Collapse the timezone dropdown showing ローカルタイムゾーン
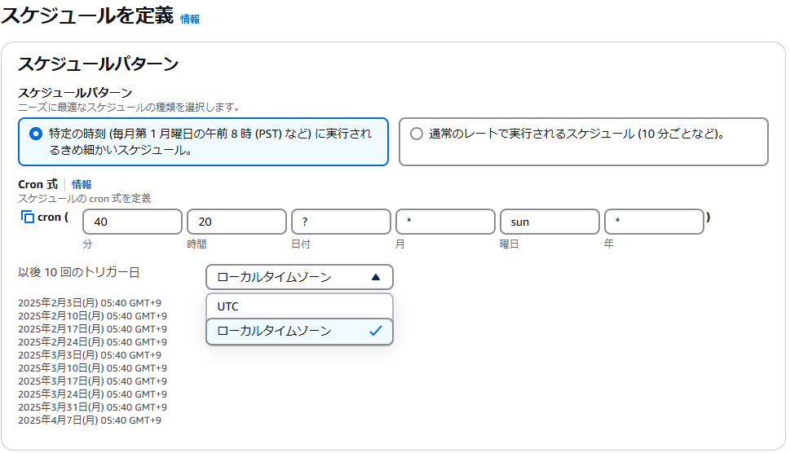790x453 pixels. click(x=299, y=277)
